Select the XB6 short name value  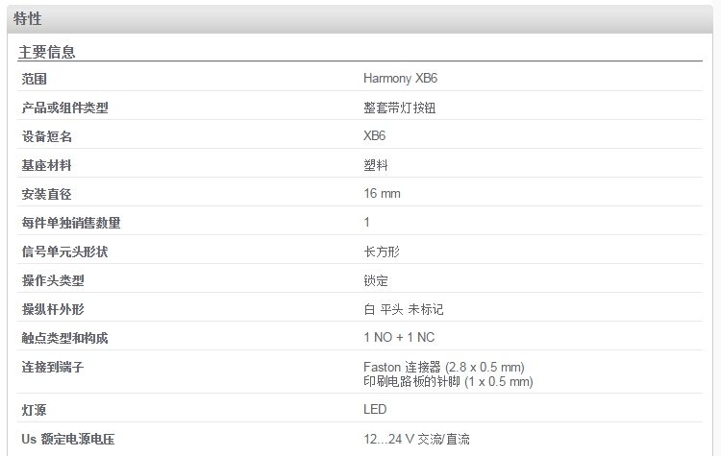click(374, 136)
